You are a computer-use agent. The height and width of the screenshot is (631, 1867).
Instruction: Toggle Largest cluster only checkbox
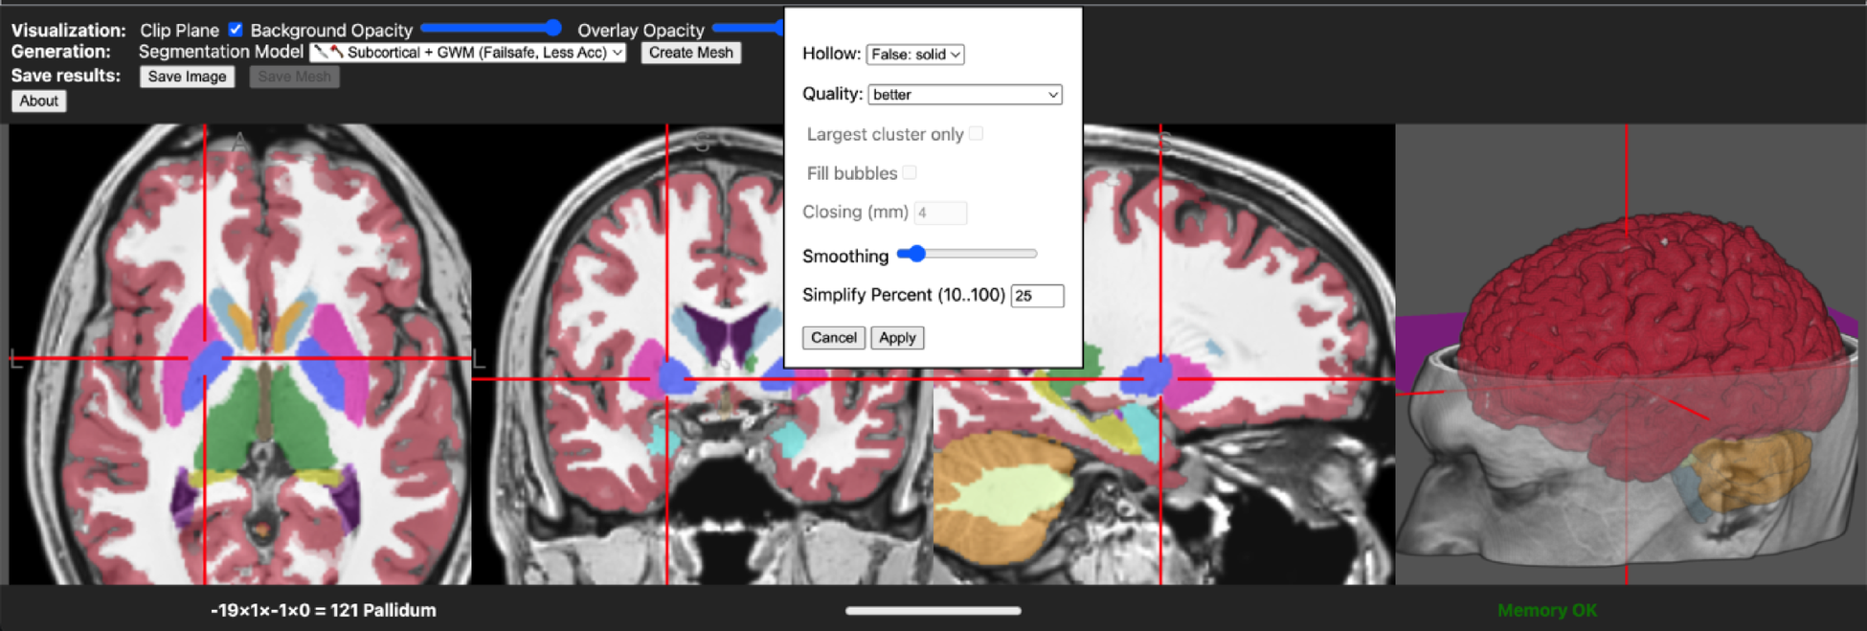tap(976, 133)
